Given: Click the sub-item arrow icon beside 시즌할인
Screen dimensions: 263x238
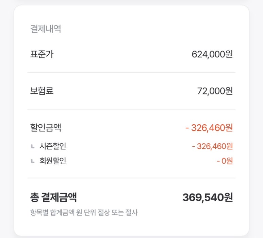Looking at the screenshot, I should (x=33, y=146).
